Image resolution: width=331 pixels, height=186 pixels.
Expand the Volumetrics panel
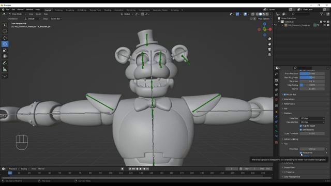coord(289,99)
